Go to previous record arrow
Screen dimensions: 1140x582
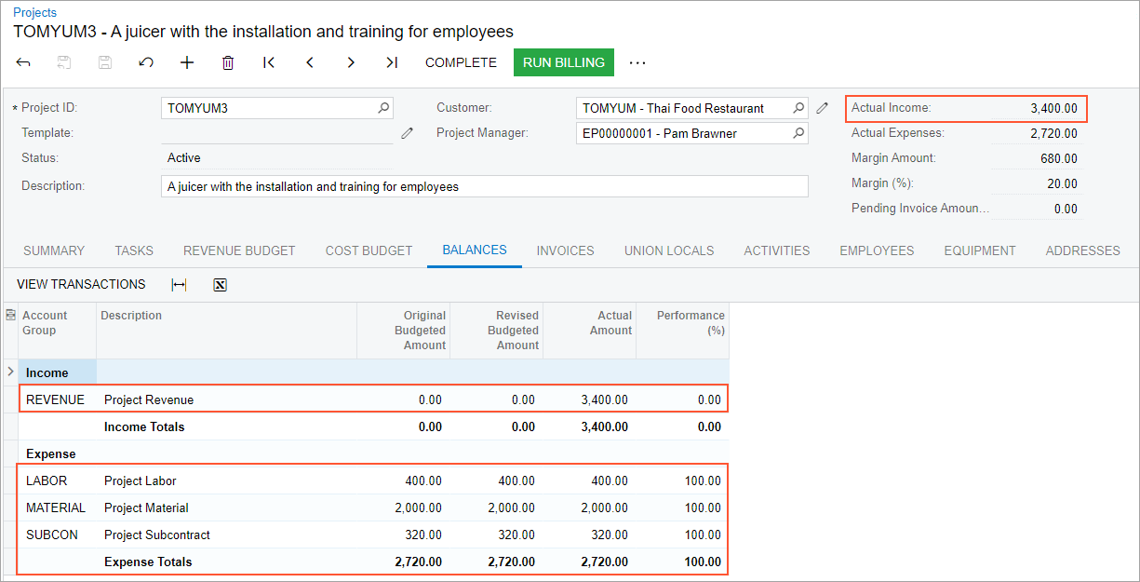pos(310,62)
